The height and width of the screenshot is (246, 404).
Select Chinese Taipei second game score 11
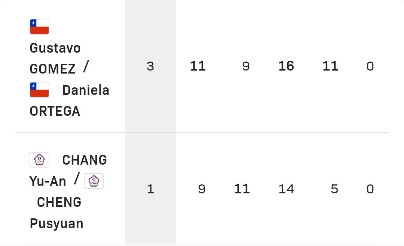click(x=242, y=189)
